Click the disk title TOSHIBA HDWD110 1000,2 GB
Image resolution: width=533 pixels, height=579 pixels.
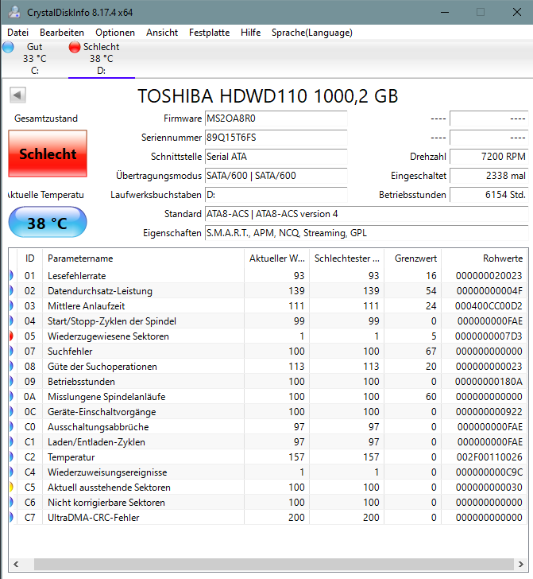click(268, 96)
